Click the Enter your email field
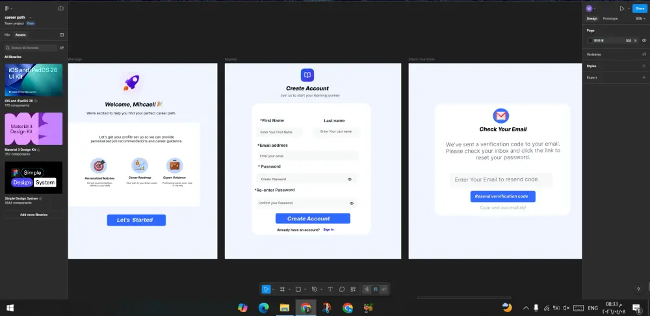This screenshot has width=650, height=316. (307, 156)
